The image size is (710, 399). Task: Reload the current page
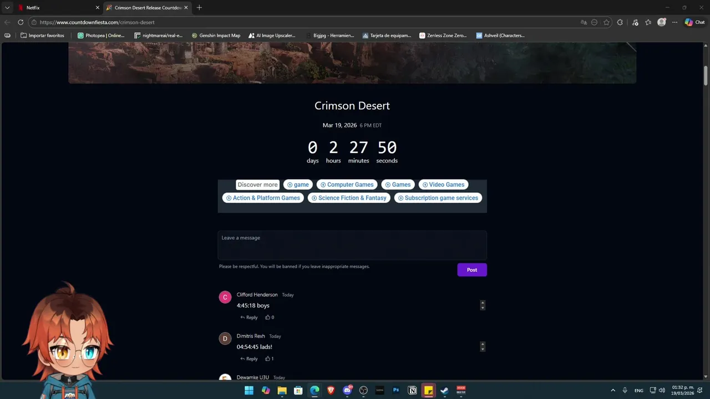(21, 22)
